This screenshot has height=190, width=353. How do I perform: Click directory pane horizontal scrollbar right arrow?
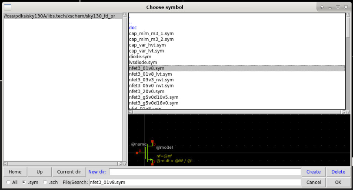pyautogui.click(x=120, y=163)
